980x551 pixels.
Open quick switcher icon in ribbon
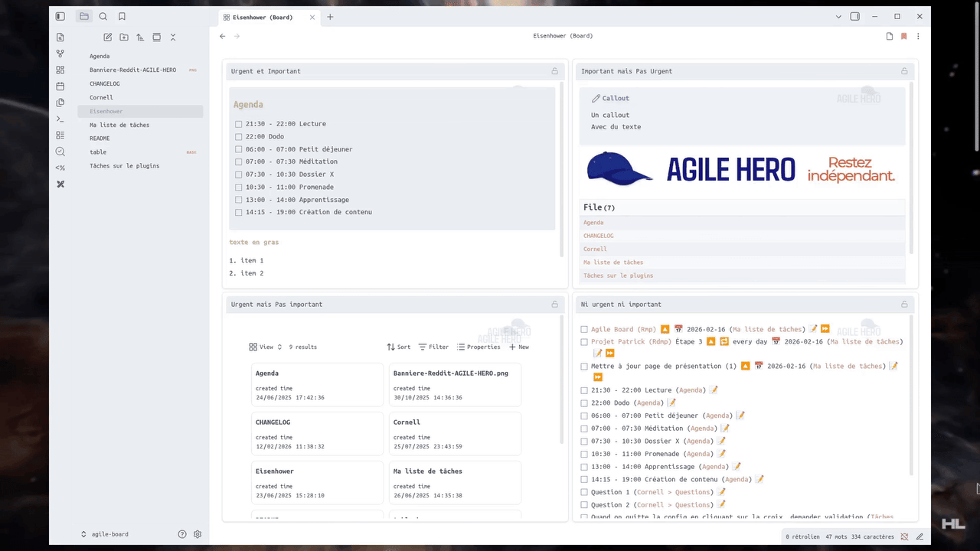click(x=60, y=37)
